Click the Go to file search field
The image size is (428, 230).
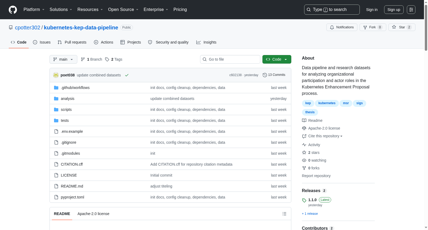pos(230,59)
